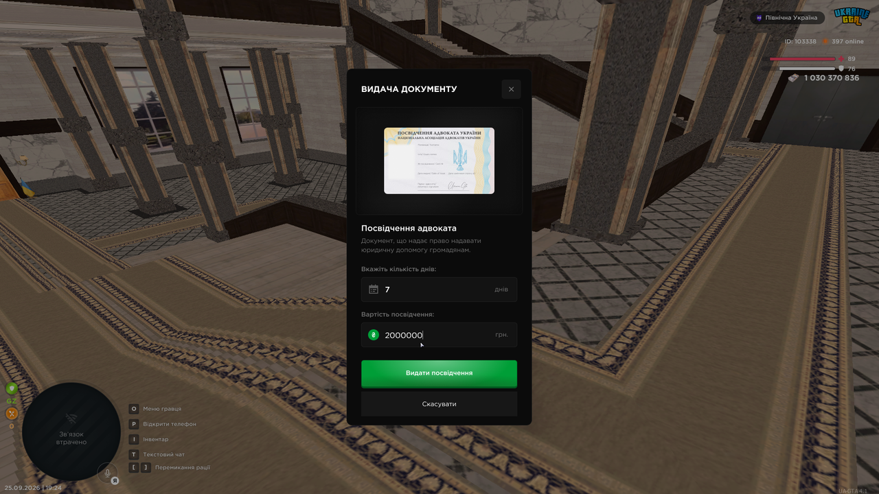Click the green hryvnia coin icon
The height and width of the screenshot is (494, 879).
374,335
